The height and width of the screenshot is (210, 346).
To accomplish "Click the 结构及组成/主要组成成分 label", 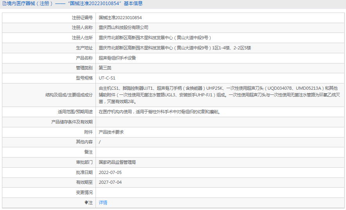I will click(69, 95).
